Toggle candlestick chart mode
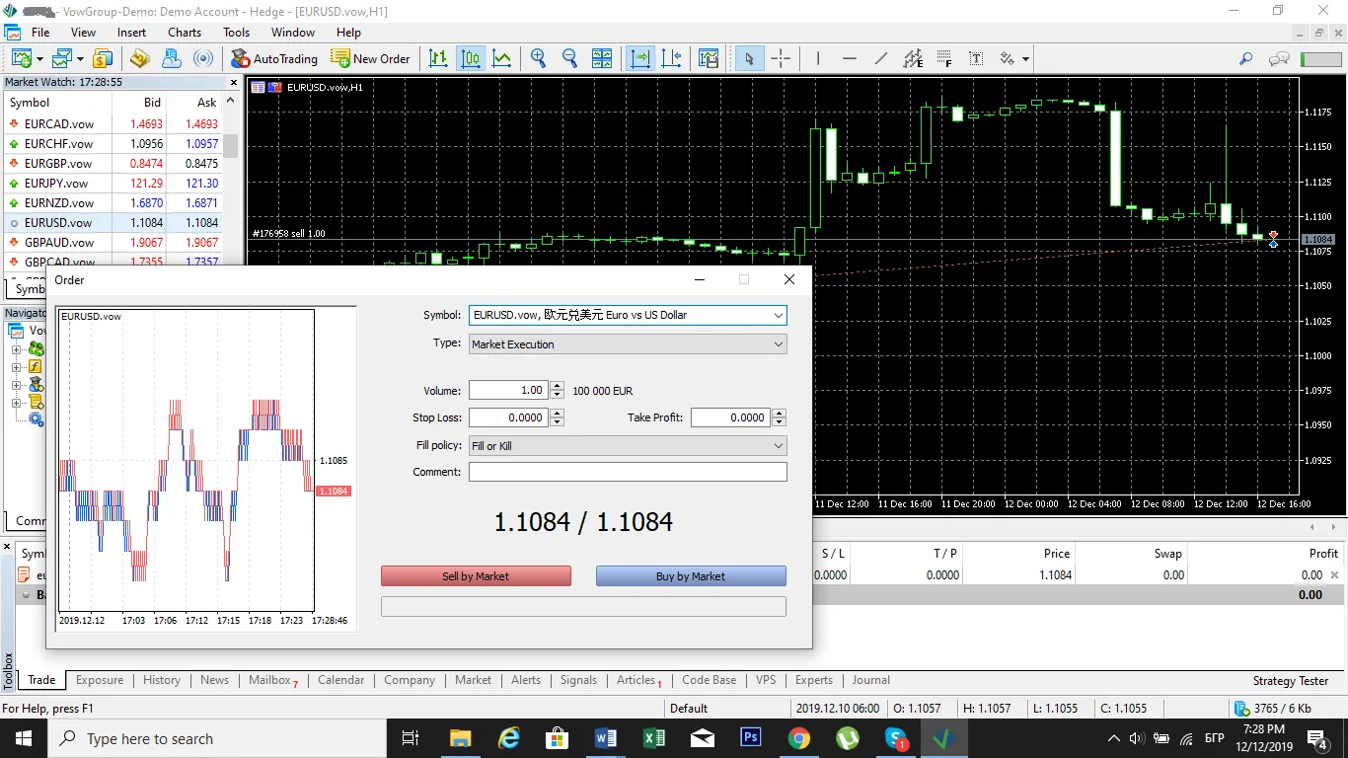1348x758 pixels. 470,58
